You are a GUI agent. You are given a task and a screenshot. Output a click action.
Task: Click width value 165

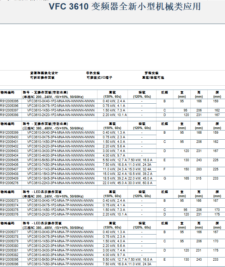point(186,178)
